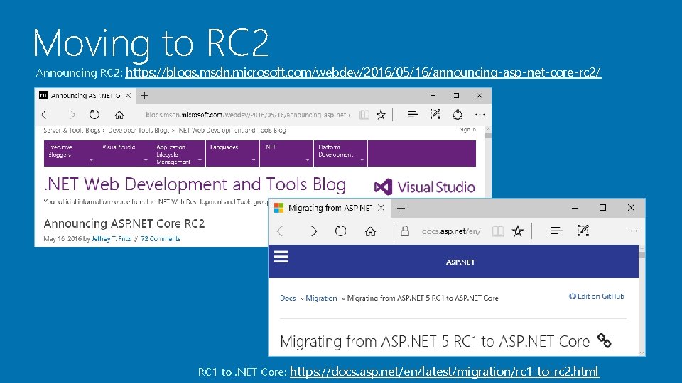Click Sign in on the MSDN blog

coord(467,130)
